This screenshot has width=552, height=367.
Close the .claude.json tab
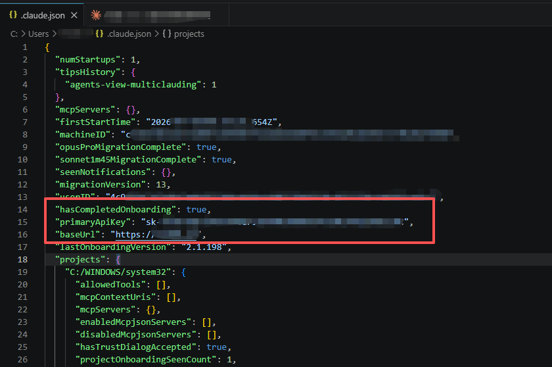(x=74, y=15)
